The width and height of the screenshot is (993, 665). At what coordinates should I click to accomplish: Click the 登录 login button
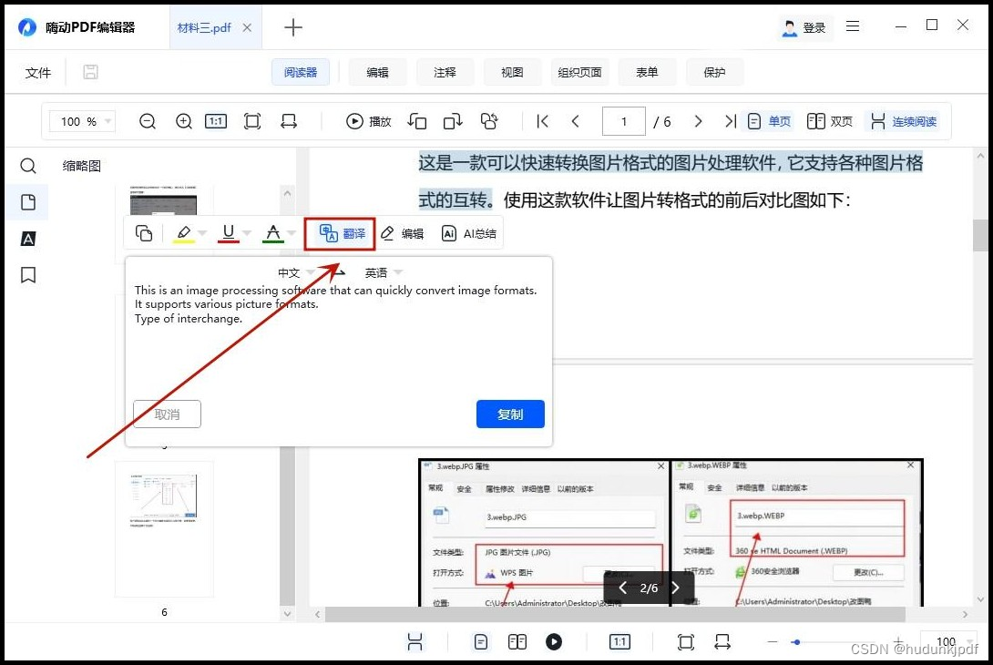804,27
